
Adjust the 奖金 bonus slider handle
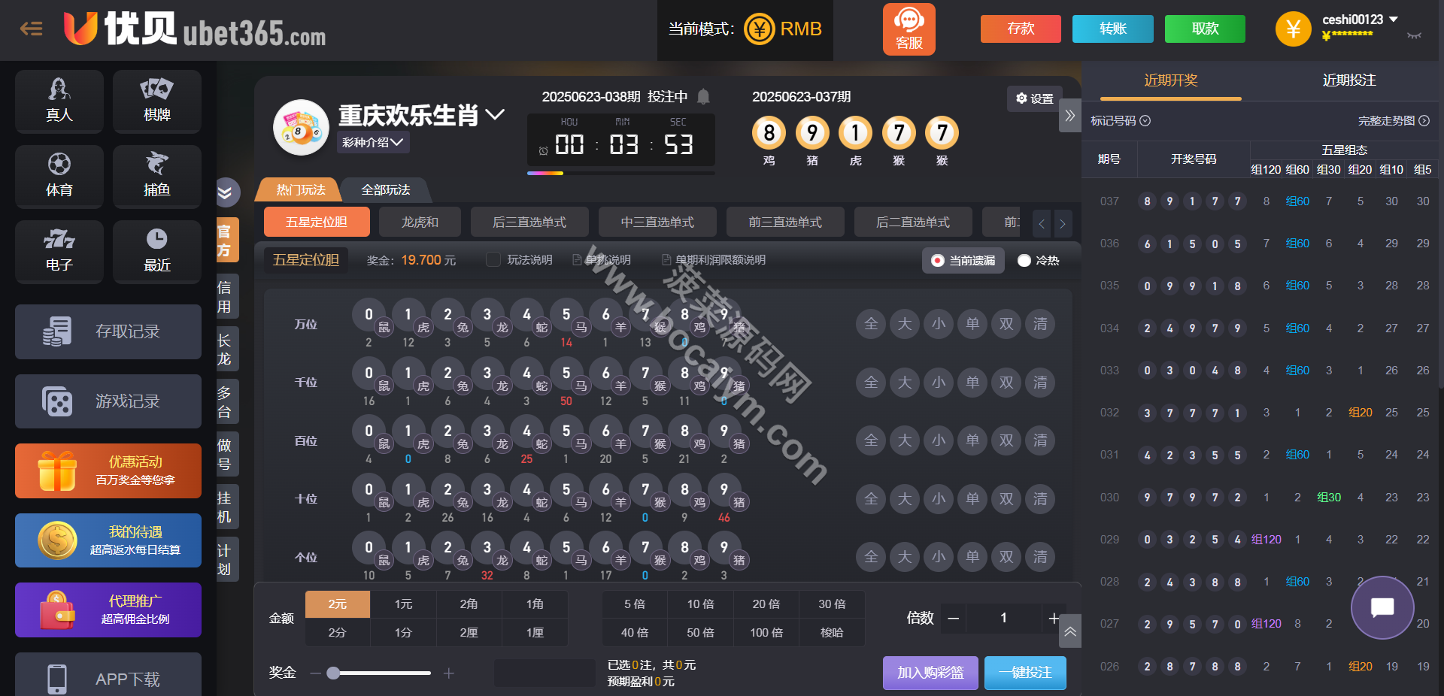[333, 673]
